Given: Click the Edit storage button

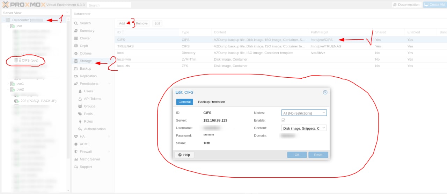Looking at the screenshot, I should 157,23.
